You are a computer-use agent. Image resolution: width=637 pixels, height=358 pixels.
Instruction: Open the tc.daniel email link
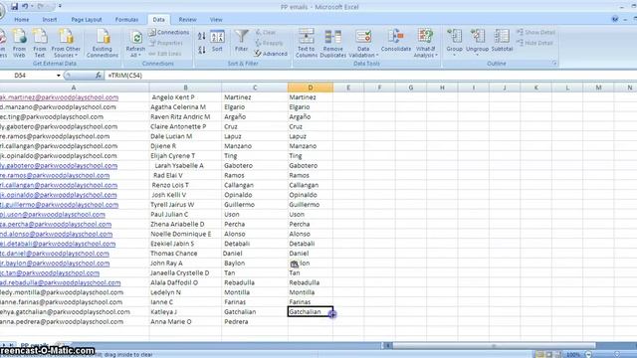[55, 254]
